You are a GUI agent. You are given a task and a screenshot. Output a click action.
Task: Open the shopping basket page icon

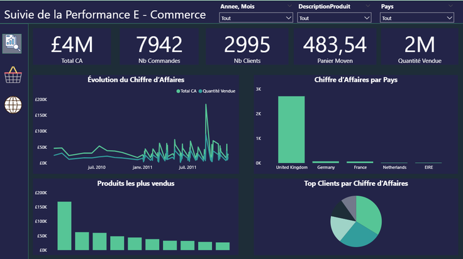click(x=13, y=75)
